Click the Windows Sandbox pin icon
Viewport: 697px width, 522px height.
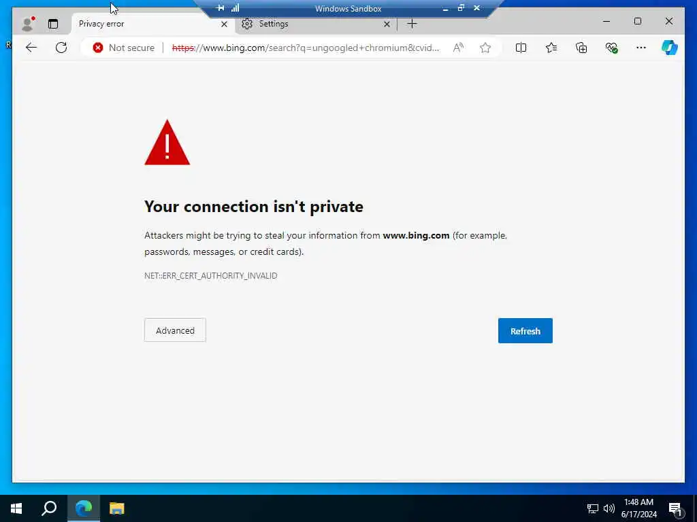coord(220,8)
